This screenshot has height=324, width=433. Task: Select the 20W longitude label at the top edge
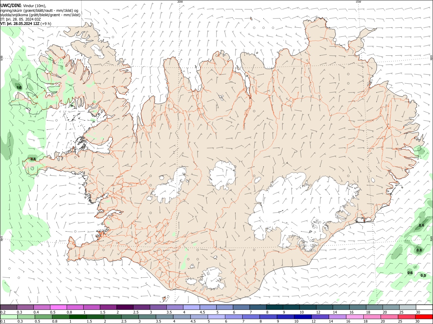point(180,2)
